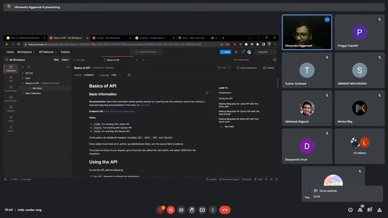The image size is (388, 218).
Task: Open Mock Servers sidebar icon
Action: coord(11,99)
